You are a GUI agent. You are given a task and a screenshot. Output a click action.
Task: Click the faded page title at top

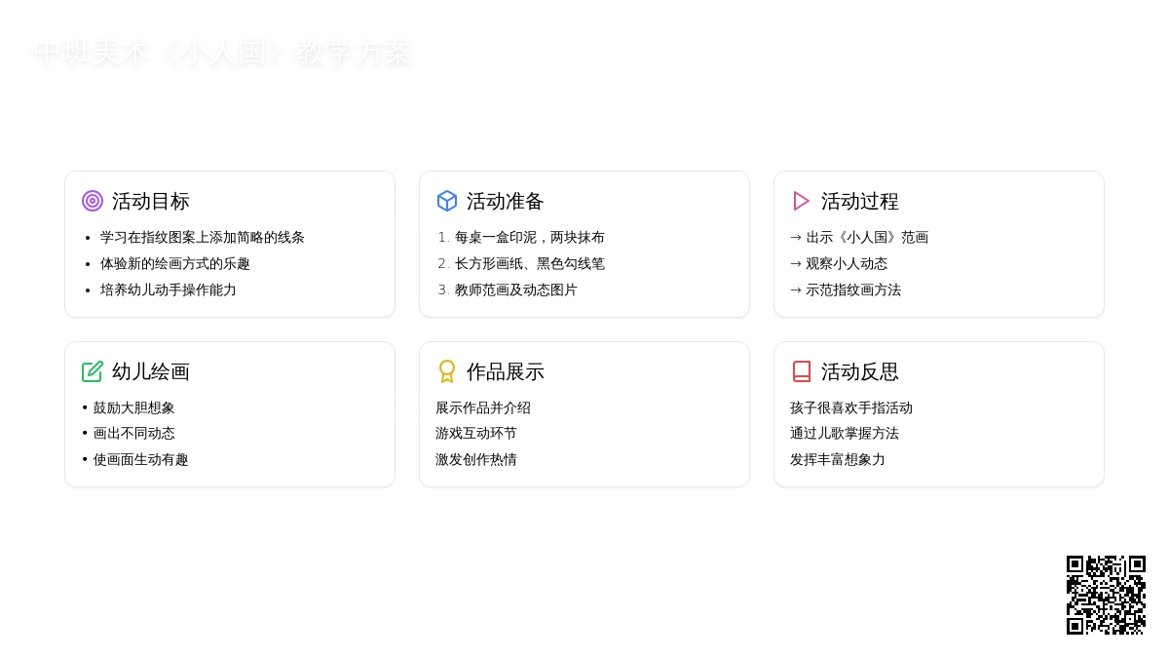pos(222,53)
